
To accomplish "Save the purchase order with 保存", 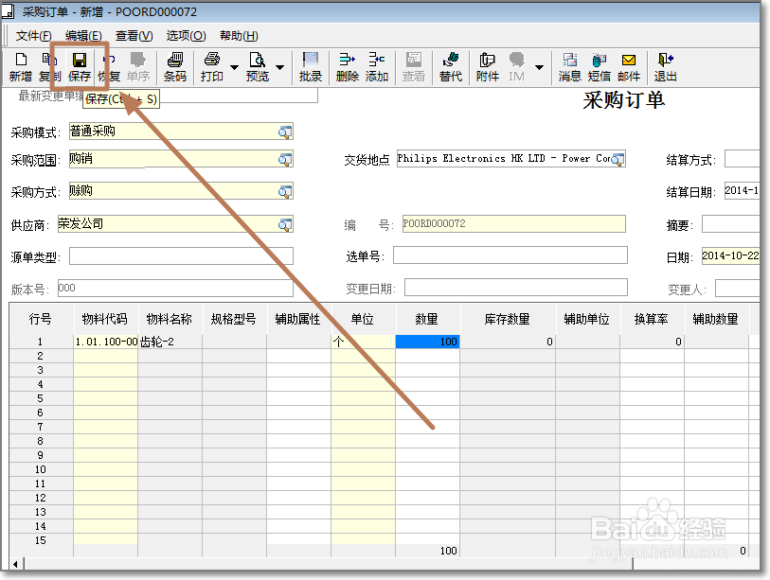I will click(79, 67).
